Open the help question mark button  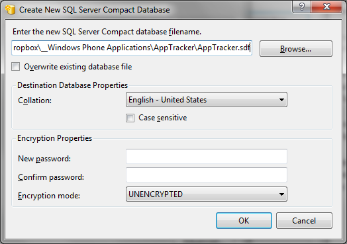(301, 7)
